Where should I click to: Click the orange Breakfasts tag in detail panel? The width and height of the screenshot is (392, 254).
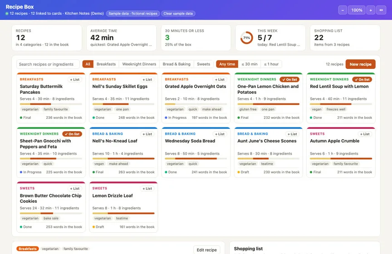pyautogui.click(x=28, y=249)
